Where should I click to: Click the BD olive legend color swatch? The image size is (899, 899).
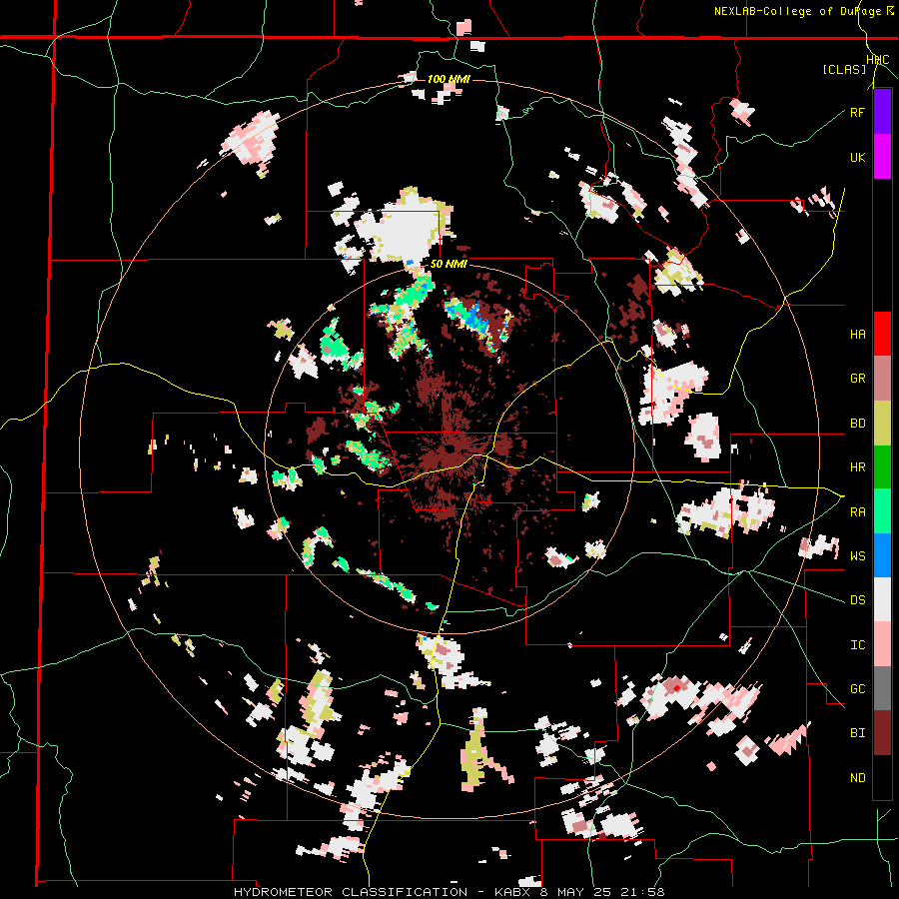[x=882, y=423]
